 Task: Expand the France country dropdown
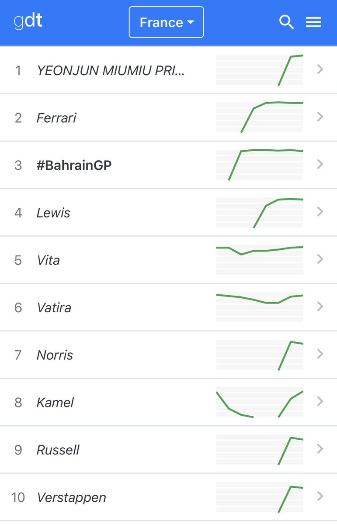(x=167, y=22)
